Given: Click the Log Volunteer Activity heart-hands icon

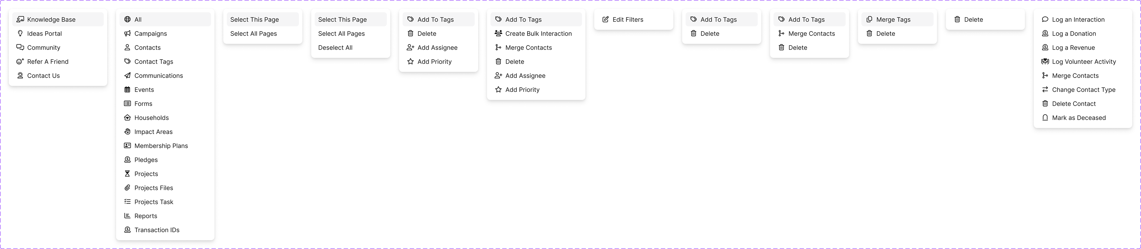Looking at the screenshot, I should tap(1045, 62).
